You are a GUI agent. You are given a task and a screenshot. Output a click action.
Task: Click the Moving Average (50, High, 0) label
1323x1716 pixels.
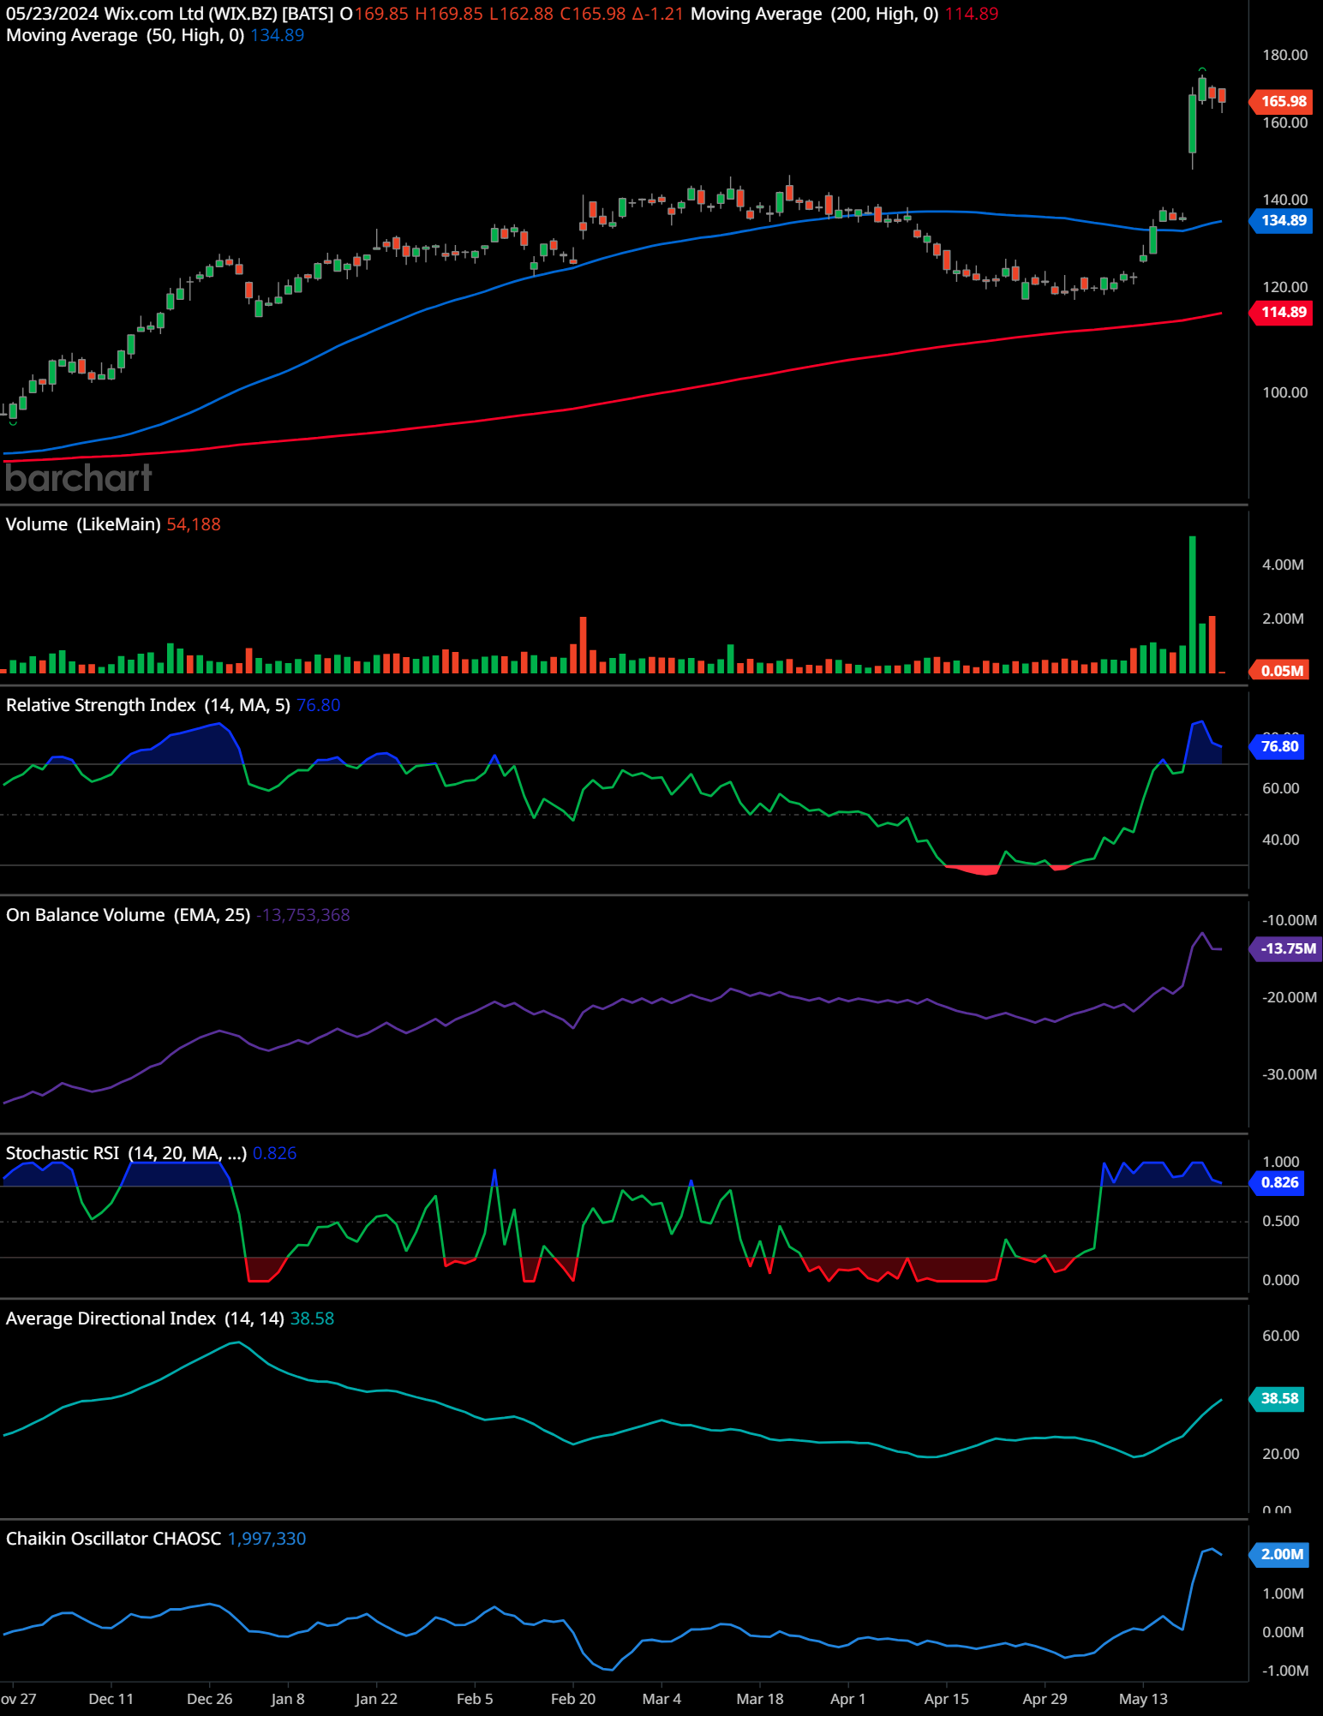(x=125, y=35)
